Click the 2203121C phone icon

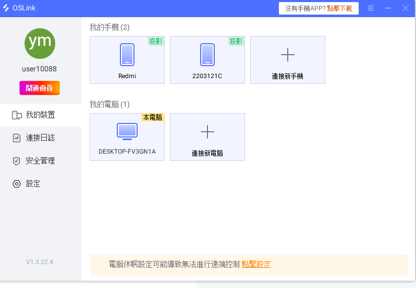tap(207, 55)
